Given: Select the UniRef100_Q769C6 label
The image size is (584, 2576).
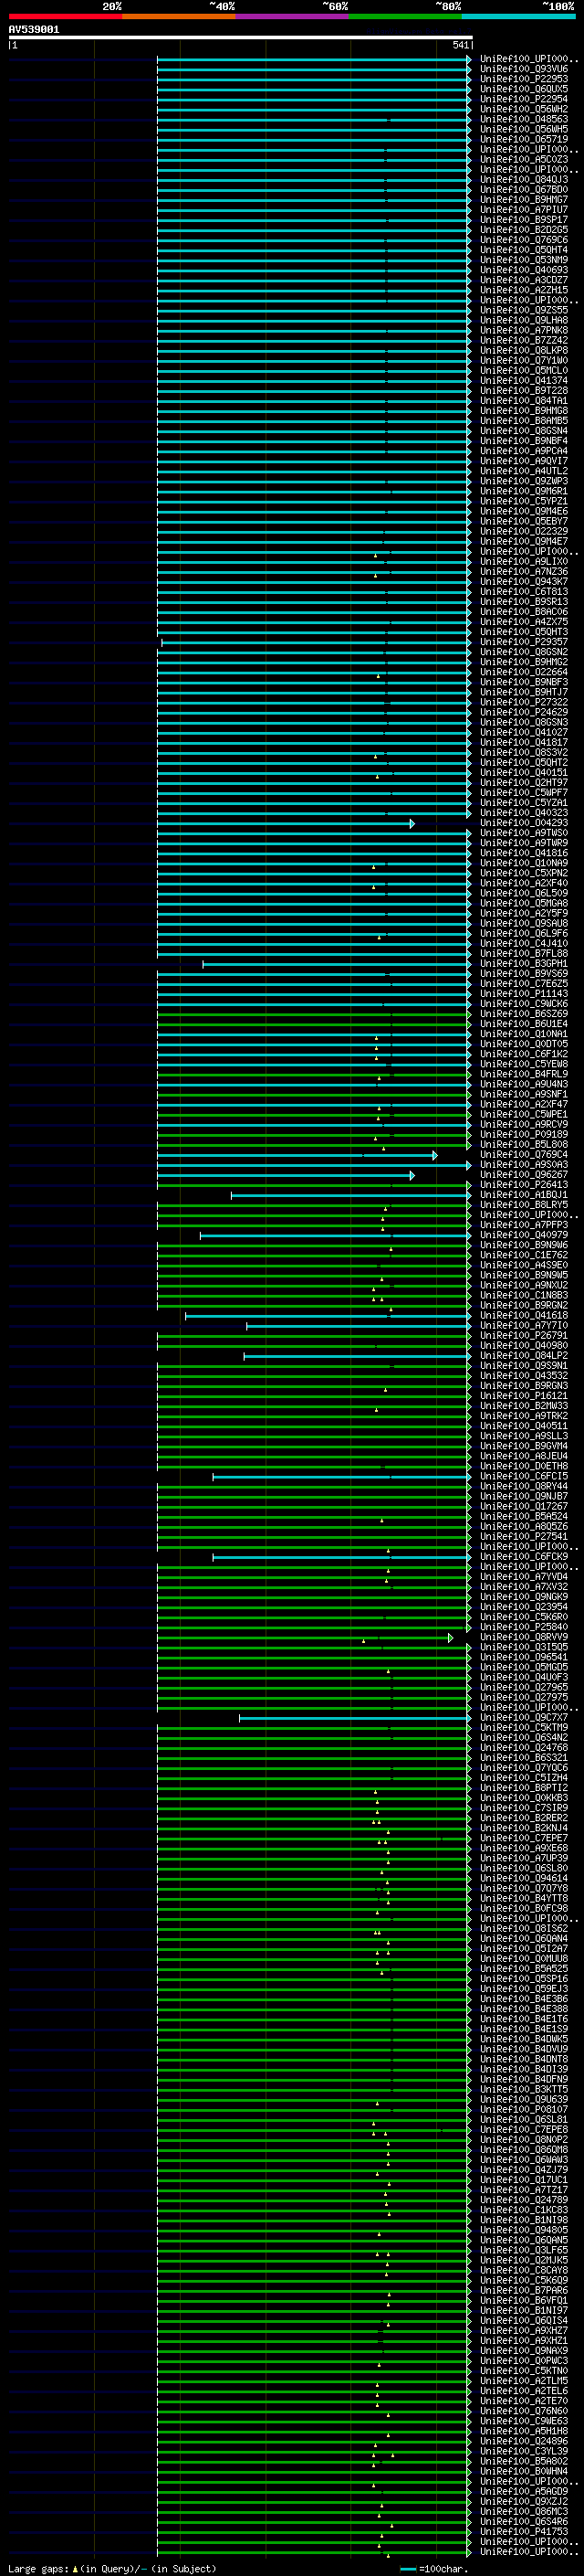Looking at the screenshot, I should pyautogui.click(x=524, y=240).
